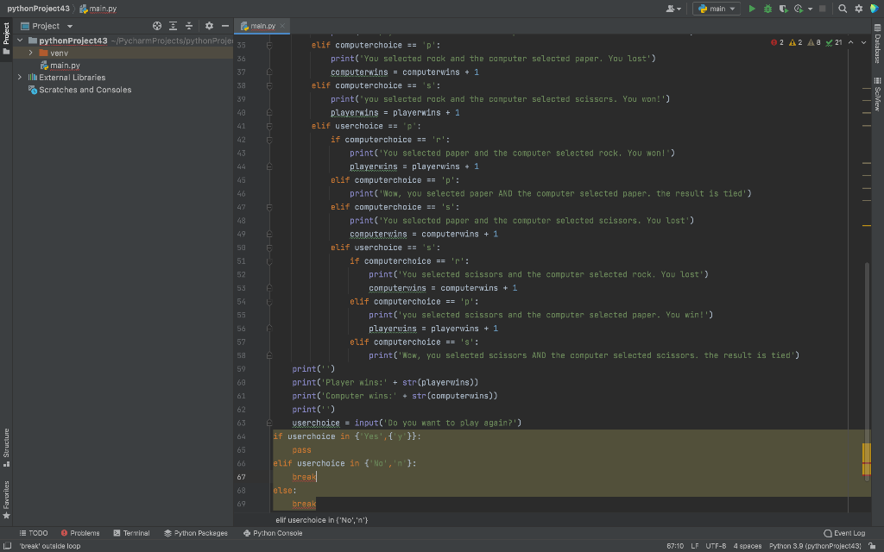The height and width of the screenshot is (552, 884).
Task: Expand all nodes in the Project panel
Action: pyautogui.click(x=173, y=26)
